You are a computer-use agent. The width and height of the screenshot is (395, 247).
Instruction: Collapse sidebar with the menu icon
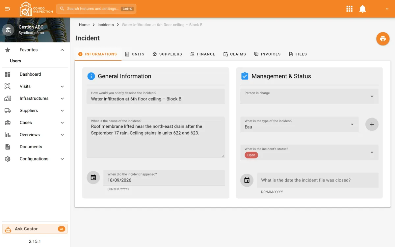8,9
